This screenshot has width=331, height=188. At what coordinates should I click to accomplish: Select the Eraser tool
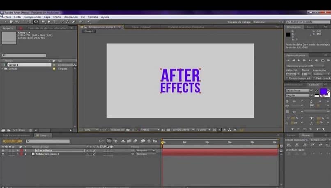[74, 22]
